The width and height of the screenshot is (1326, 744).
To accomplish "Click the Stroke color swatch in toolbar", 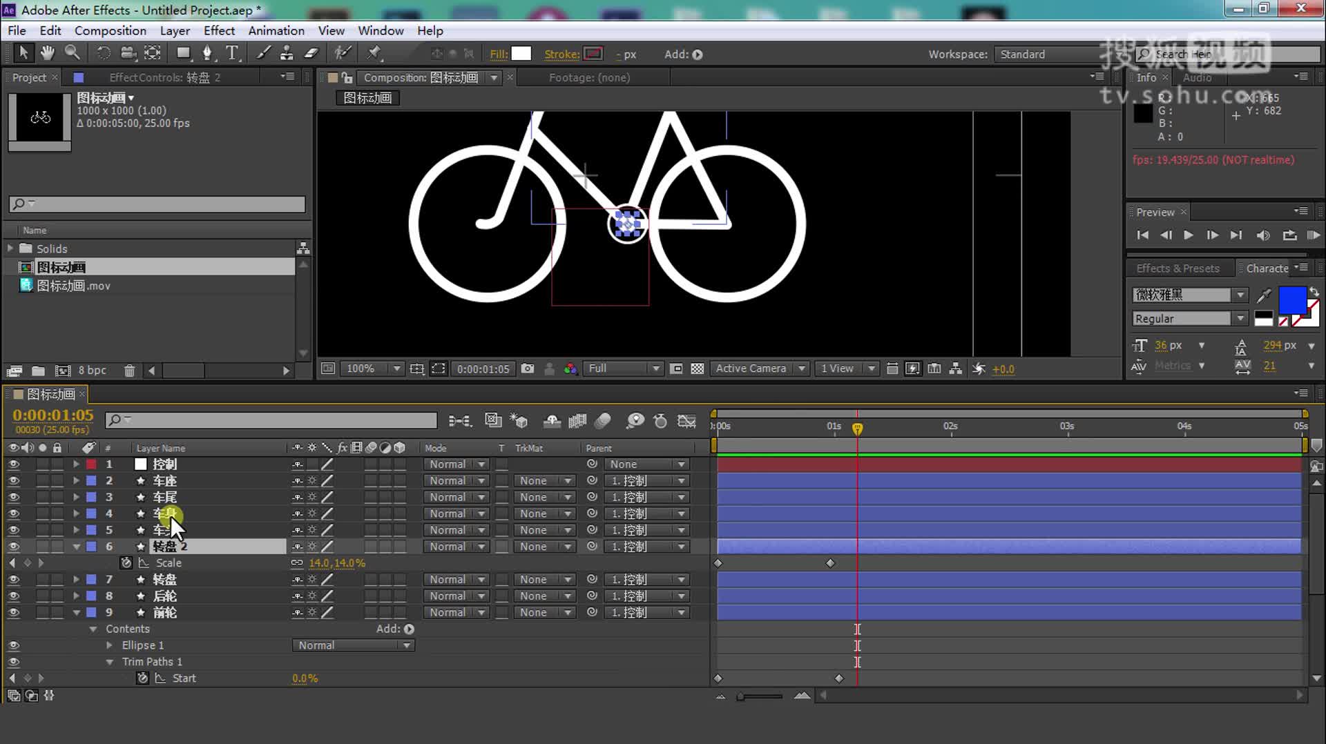I will pyautogui.click(x=593, y=54).
